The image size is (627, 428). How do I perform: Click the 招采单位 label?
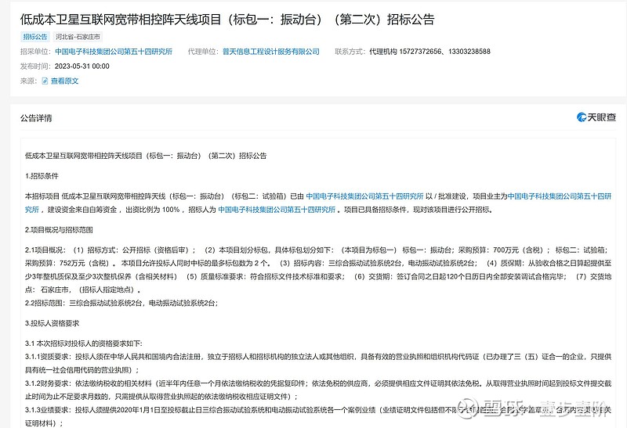(x=35, y=52)
